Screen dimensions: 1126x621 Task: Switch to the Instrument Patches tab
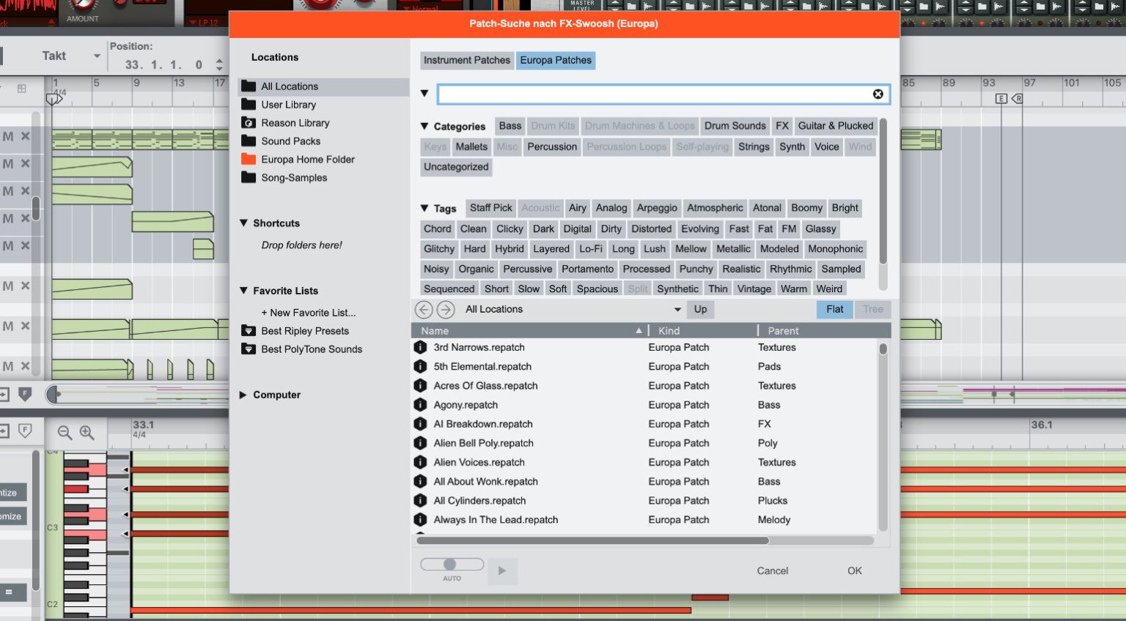466,60
